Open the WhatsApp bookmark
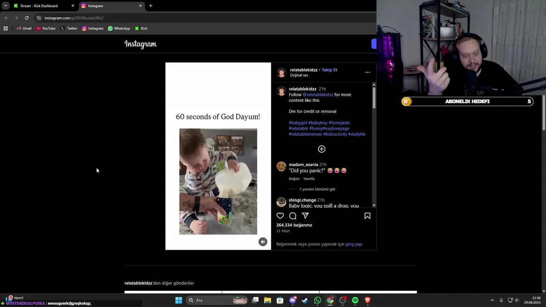This screenshot has width=546, height=307. pos(119,29)
